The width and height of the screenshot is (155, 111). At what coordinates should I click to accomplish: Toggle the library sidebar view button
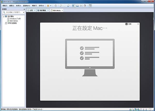coord(74,6)
